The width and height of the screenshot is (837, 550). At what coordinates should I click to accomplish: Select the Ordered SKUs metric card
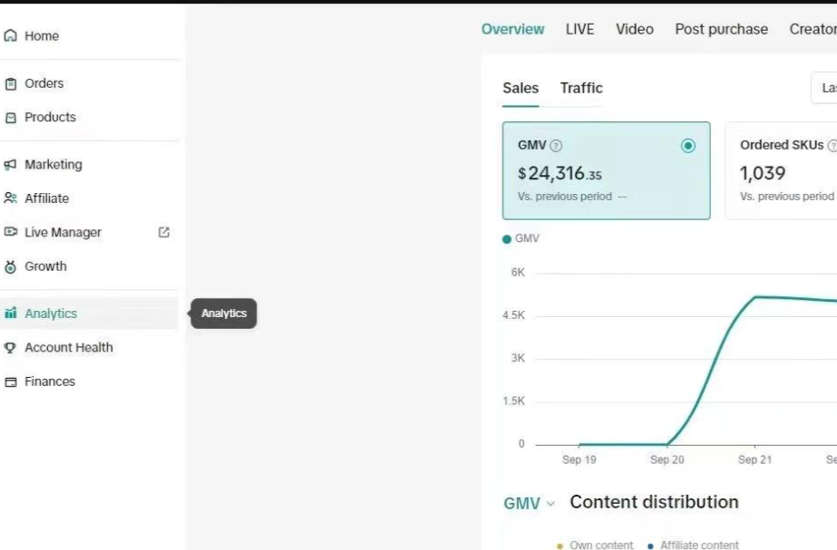click(x=782, y=170)
